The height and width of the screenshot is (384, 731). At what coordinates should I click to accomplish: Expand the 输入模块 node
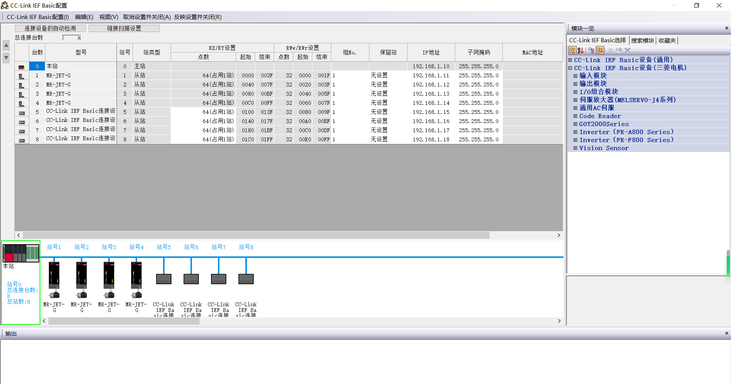point(576,76)
